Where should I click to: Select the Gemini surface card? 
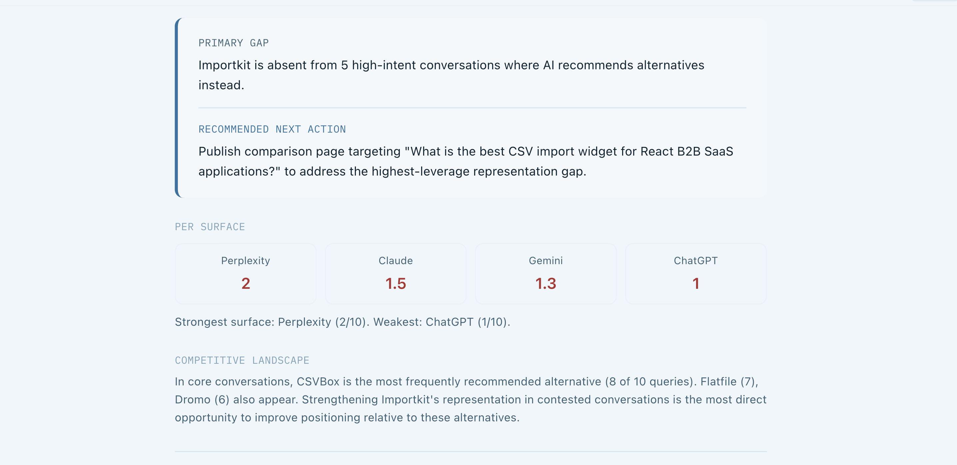tap(546, 274)
